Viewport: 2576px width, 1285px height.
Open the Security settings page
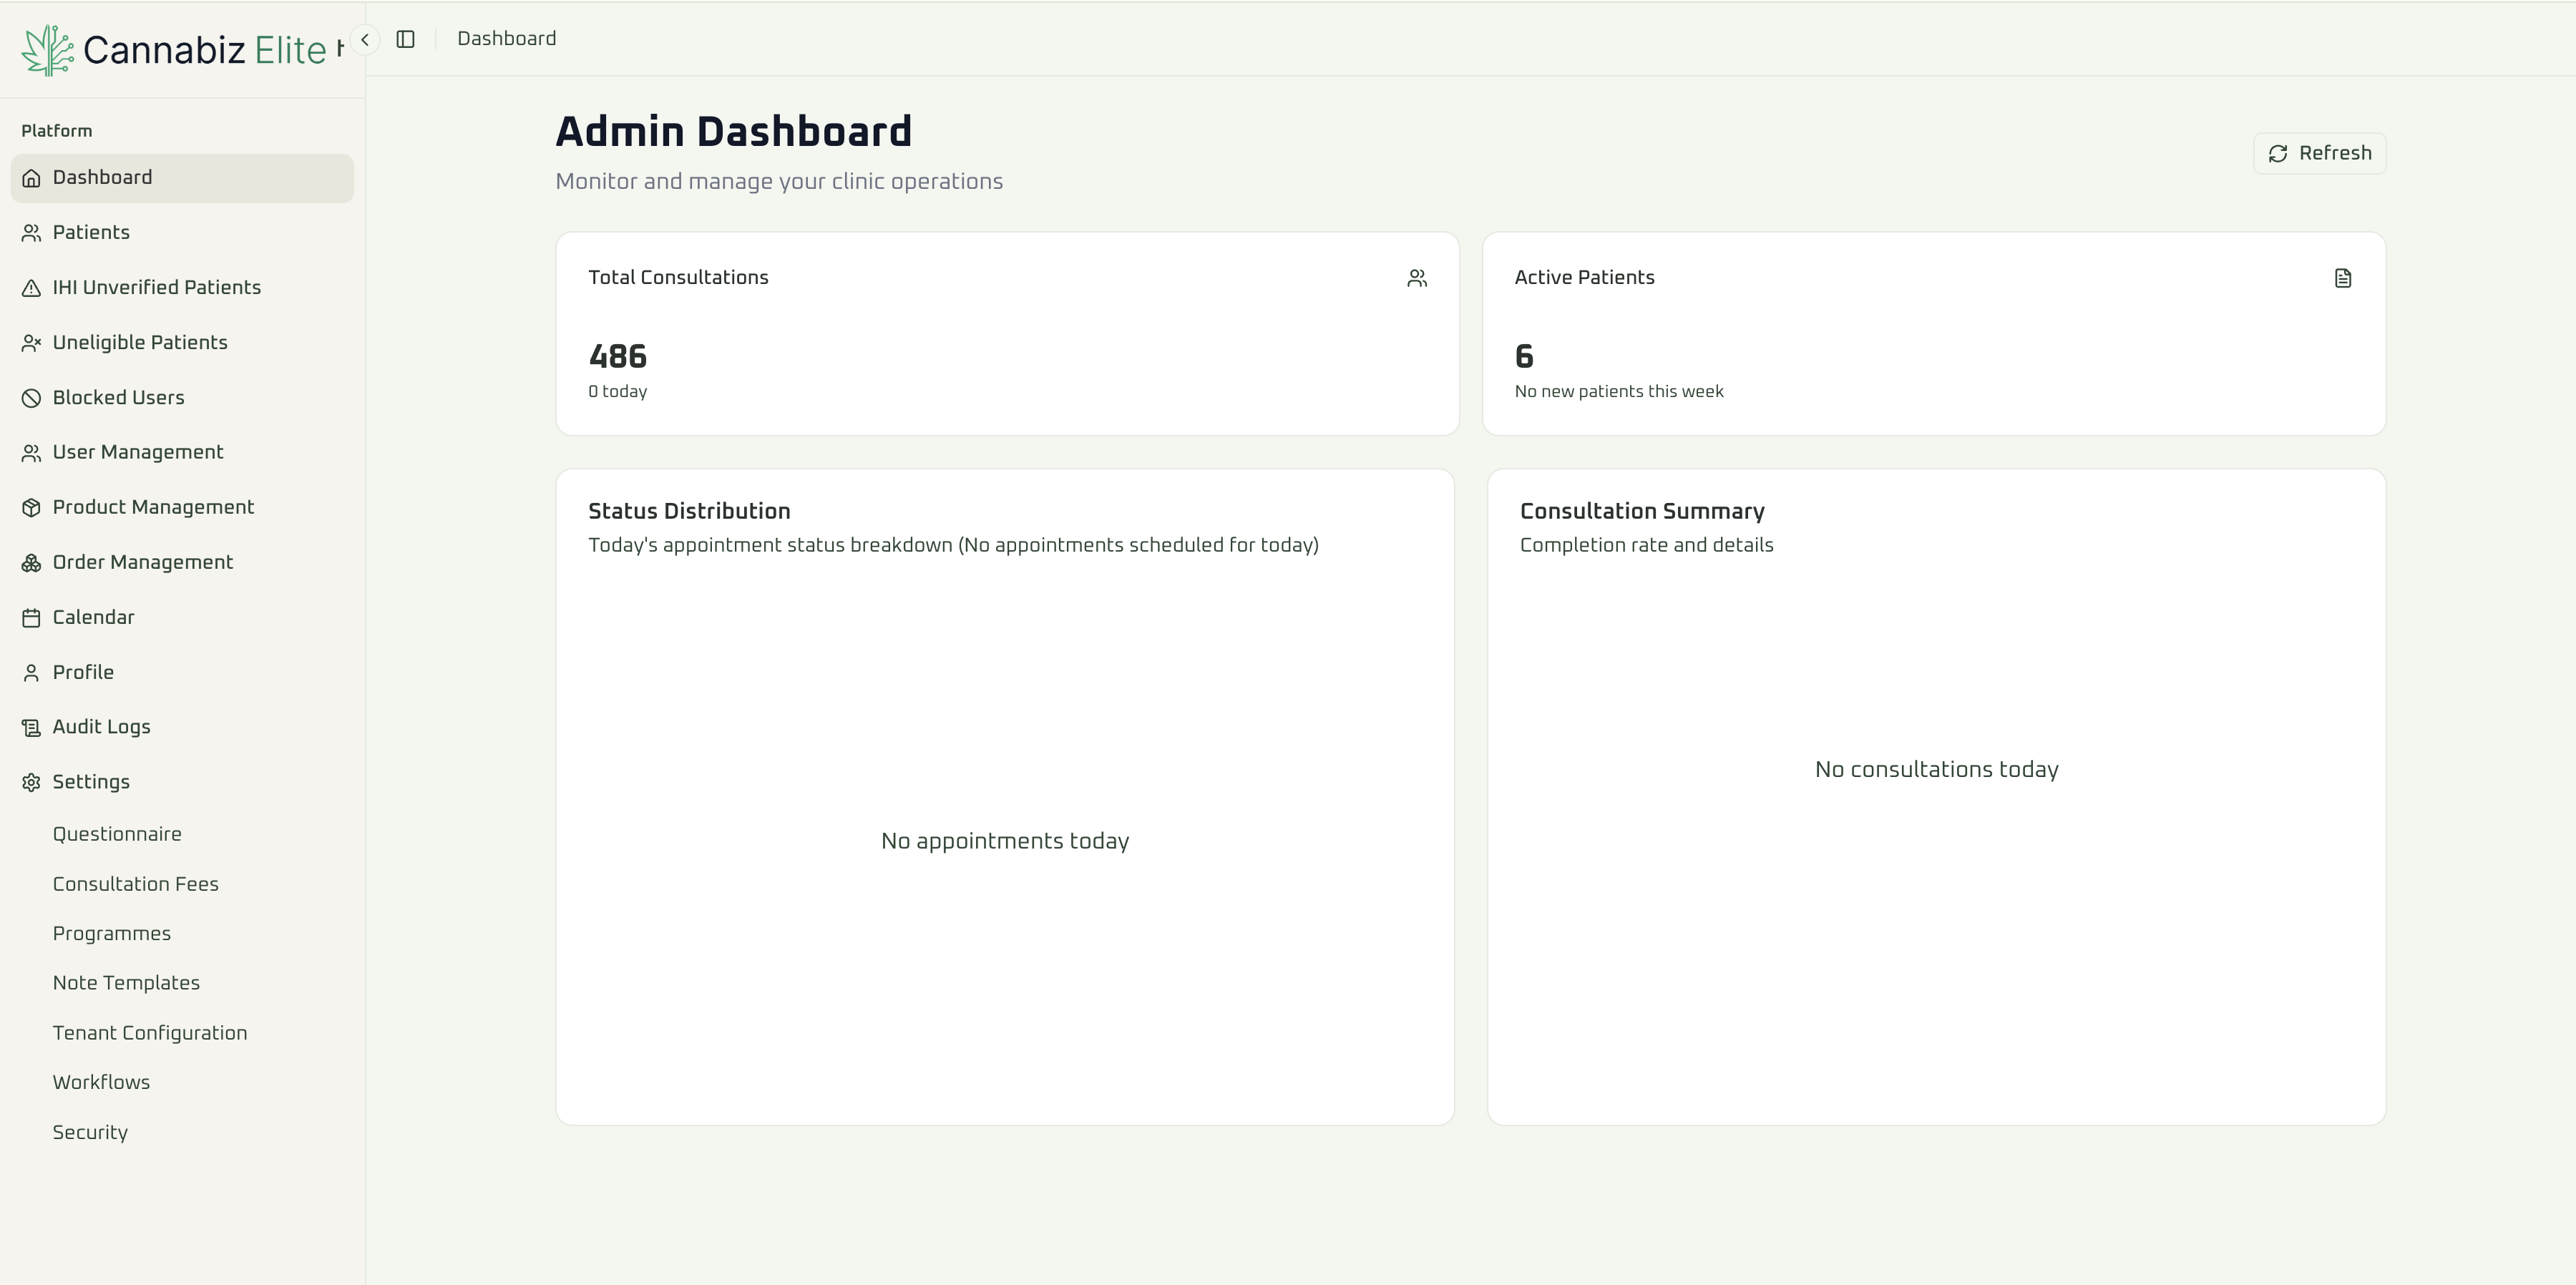[x=90, y=1132]
